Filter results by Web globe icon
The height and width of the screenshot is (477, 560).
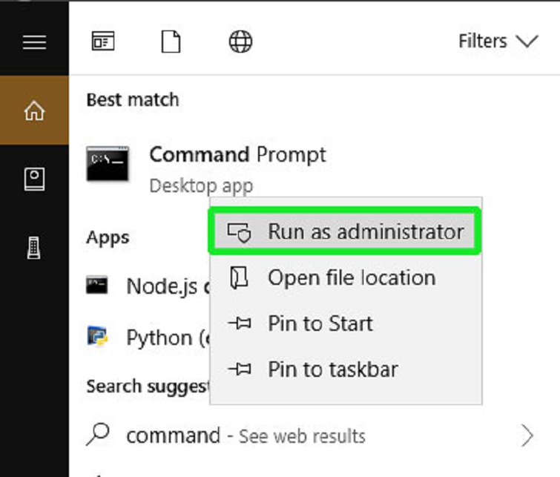point(240,42)
